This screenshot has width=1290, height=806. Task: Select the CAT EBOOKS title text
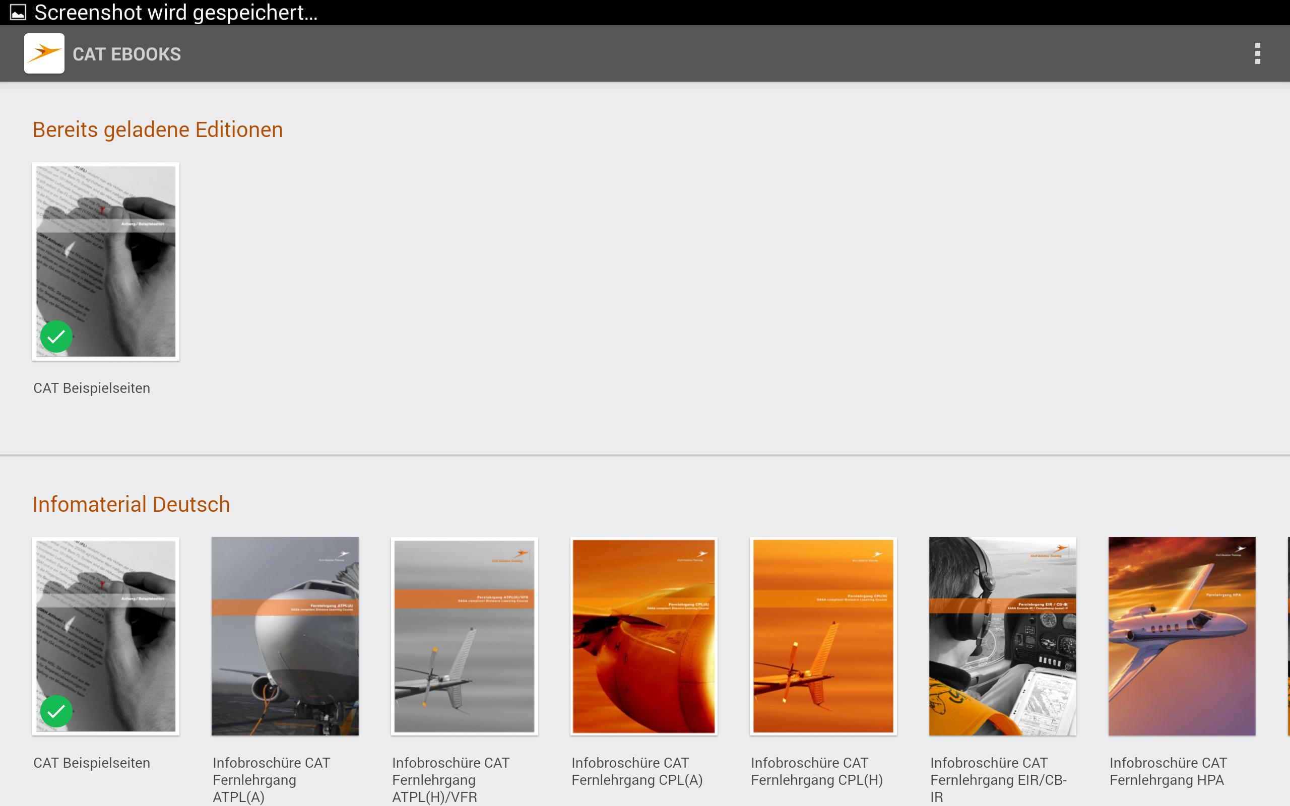click(127, 54)
